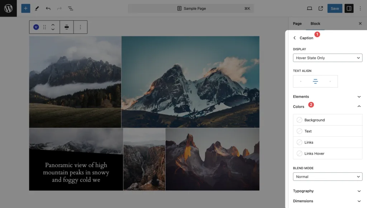Collapse the Colors section

327,107
